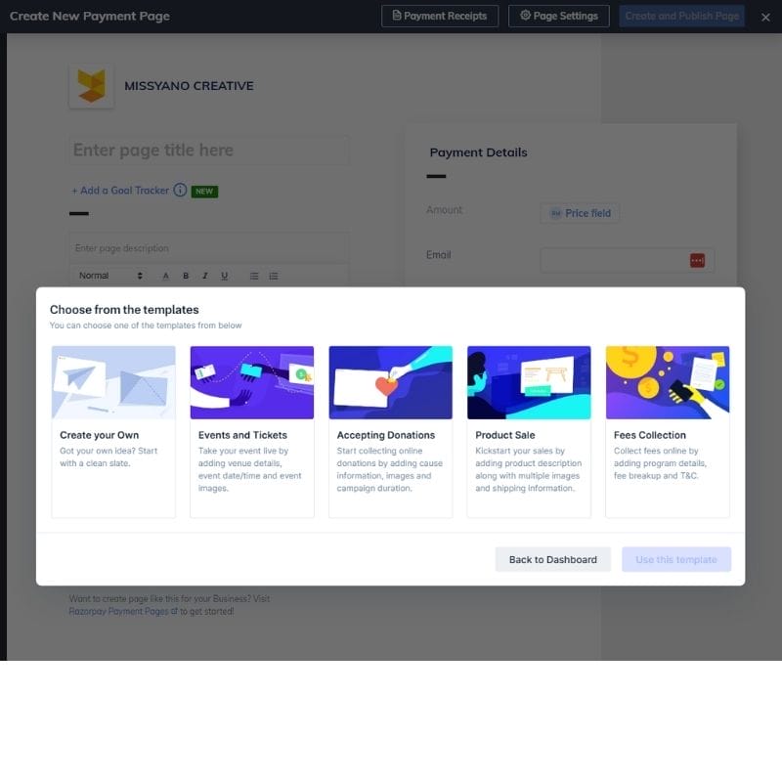
Task: Pick the Accepting Donations template
Action: [391, 431]
